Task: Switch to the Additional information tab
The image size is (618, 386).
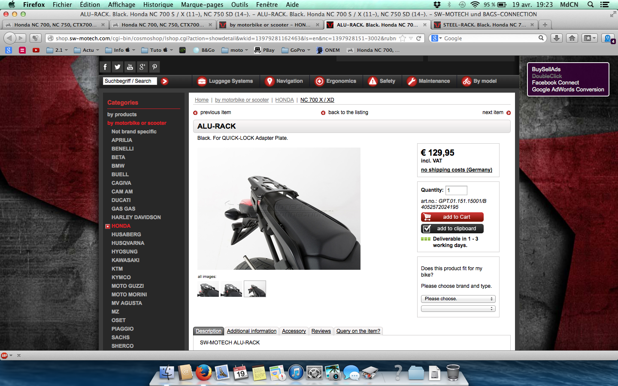Action: 251,331
